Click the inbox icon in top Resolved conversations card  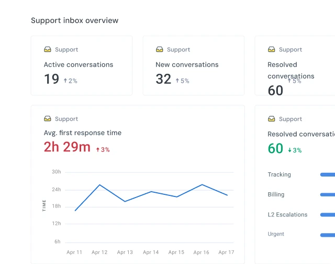coord(272,50)
